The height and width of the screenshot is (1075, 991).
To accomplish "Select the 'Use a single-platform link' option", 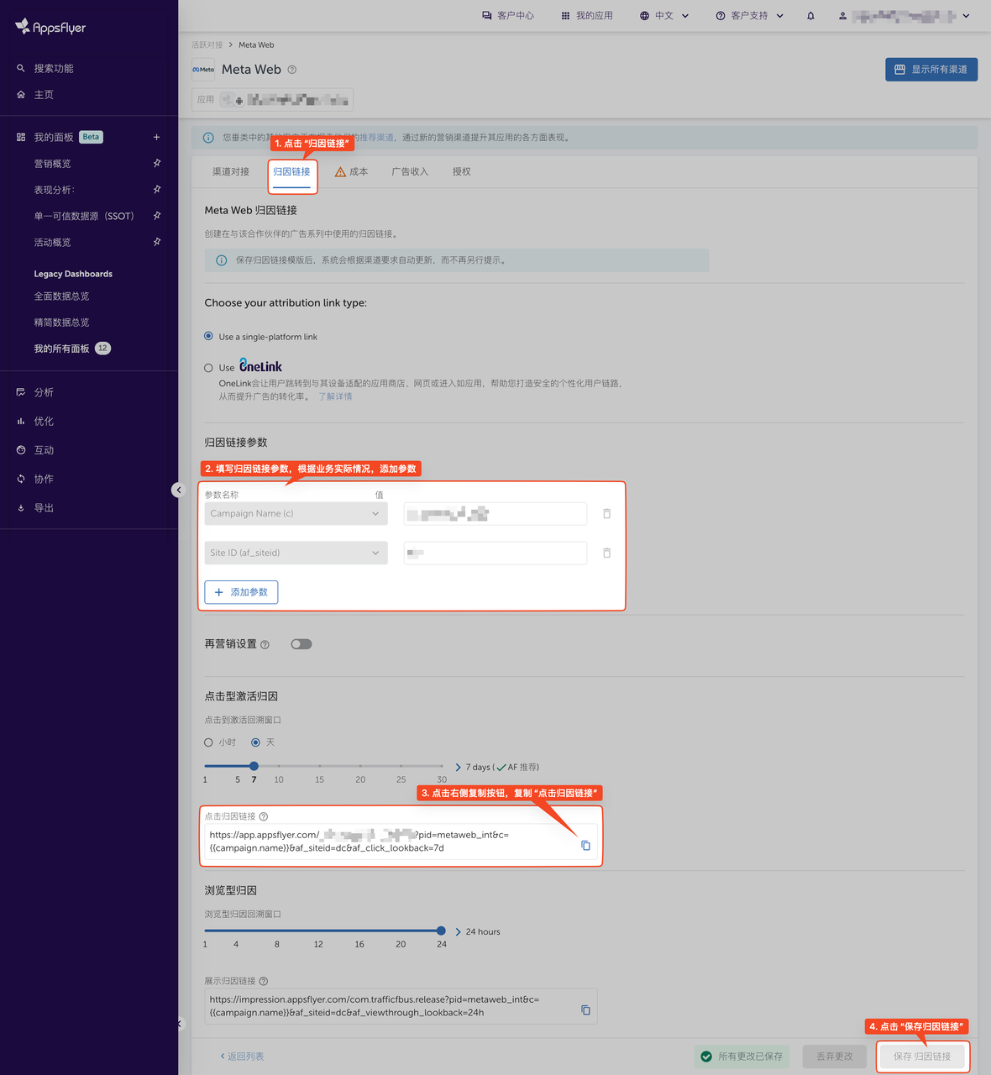I will point(207,336).
